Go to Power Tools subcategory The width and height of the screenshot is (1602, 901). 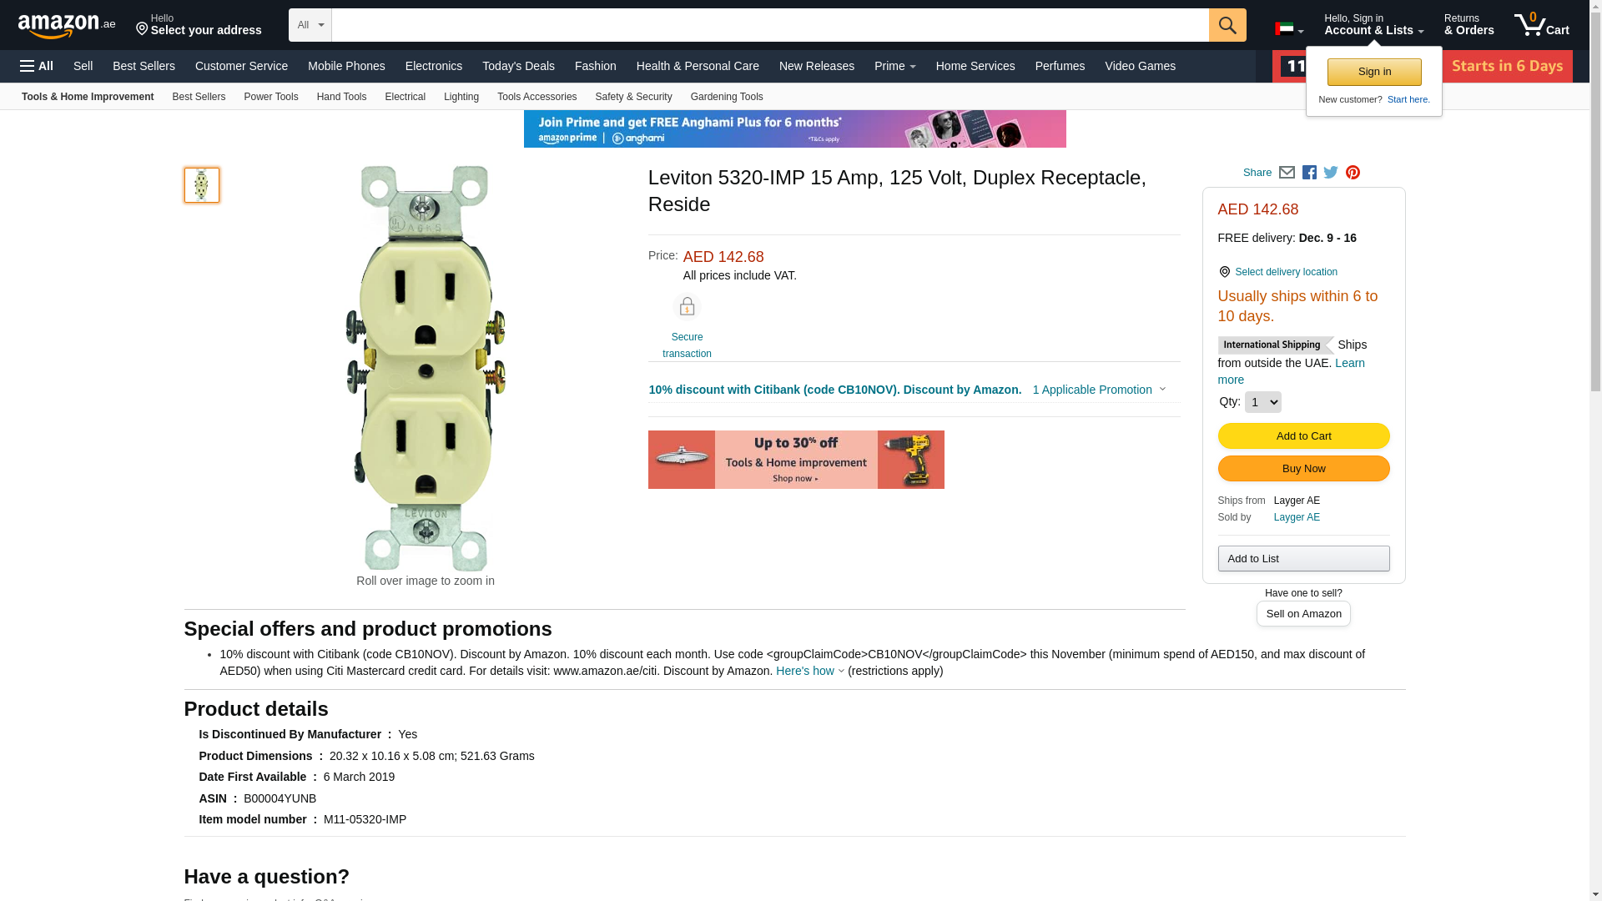click(270, 97)
